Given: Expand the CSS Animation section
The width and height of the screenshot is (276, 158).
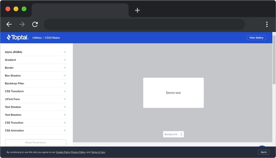Looking at the screenshot, I should click(x=36, y=130).
